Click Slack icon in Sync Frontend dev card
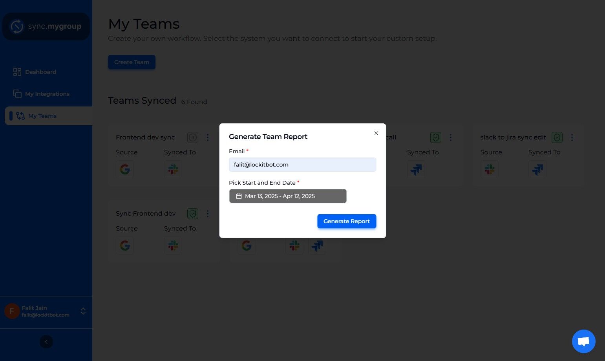The height and width of the screenshot is (361, 605). [x=173, y=246]
